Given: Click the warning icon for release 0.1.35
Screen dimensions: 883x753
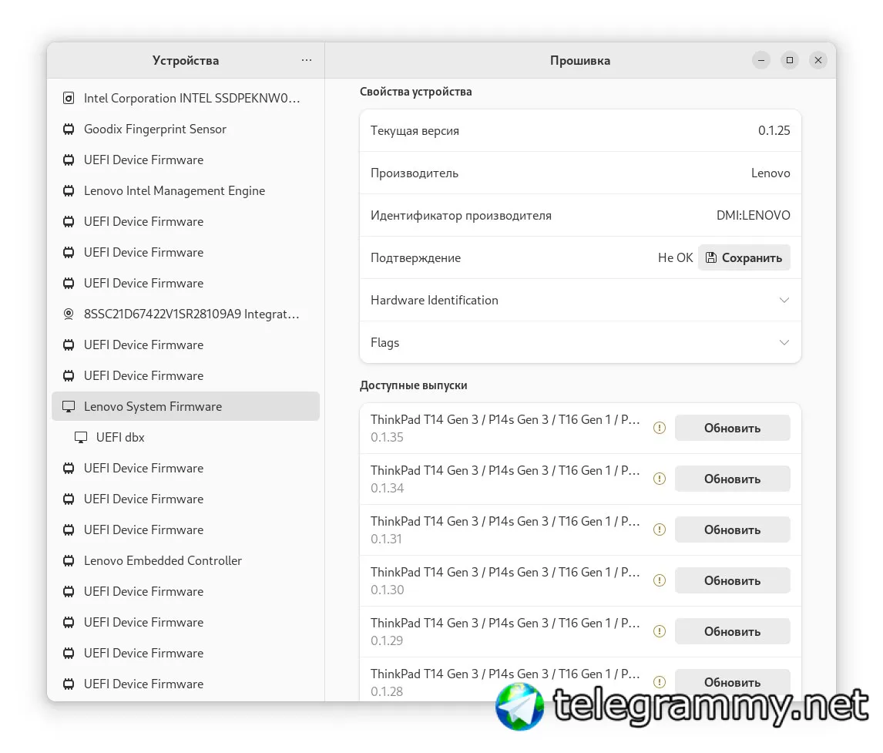Looking at the screenshot, I should point(660,428).
